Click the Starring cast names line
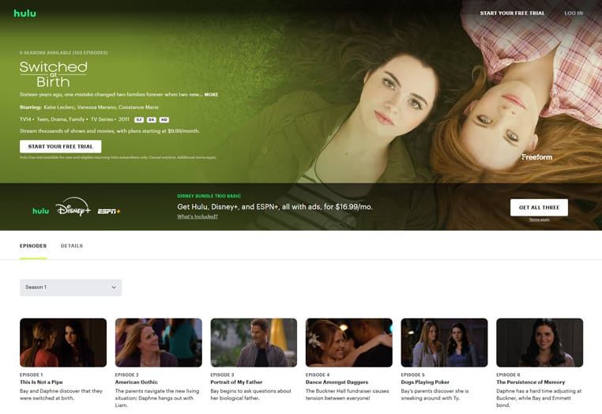602x414 pixels. [x=89, y=107]
